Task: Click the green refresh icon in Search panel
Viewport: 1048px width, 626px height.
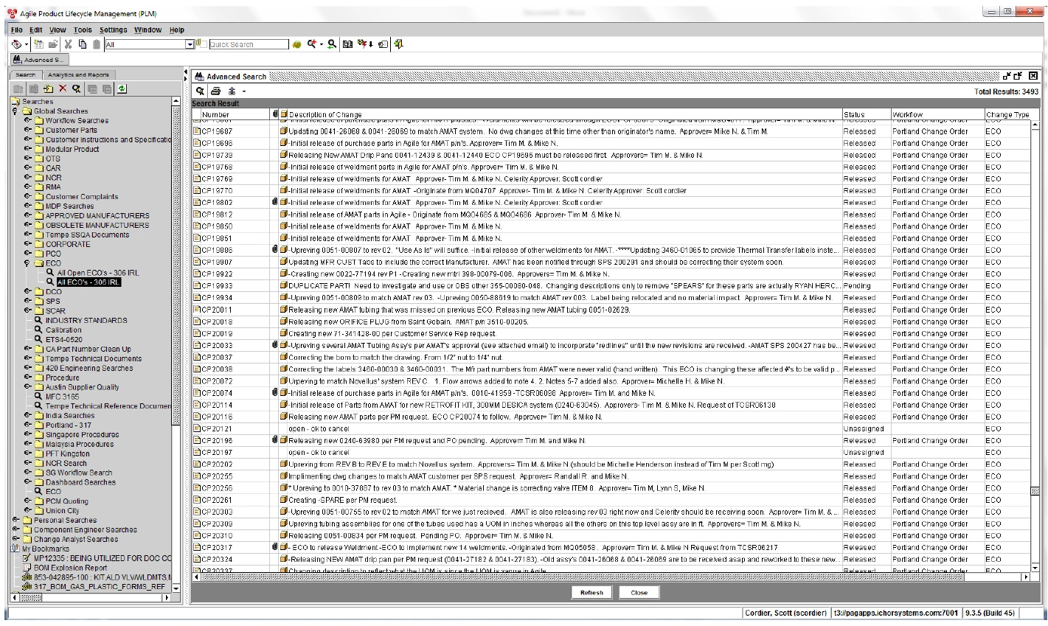Action: 122,88
